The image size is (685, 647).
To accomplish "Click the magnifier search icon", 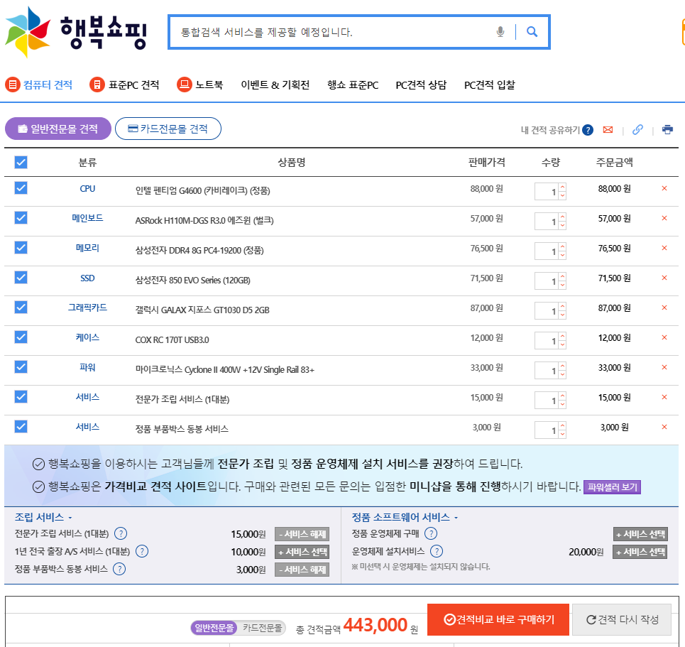I will pyautogui.click(x=532, y=32).
